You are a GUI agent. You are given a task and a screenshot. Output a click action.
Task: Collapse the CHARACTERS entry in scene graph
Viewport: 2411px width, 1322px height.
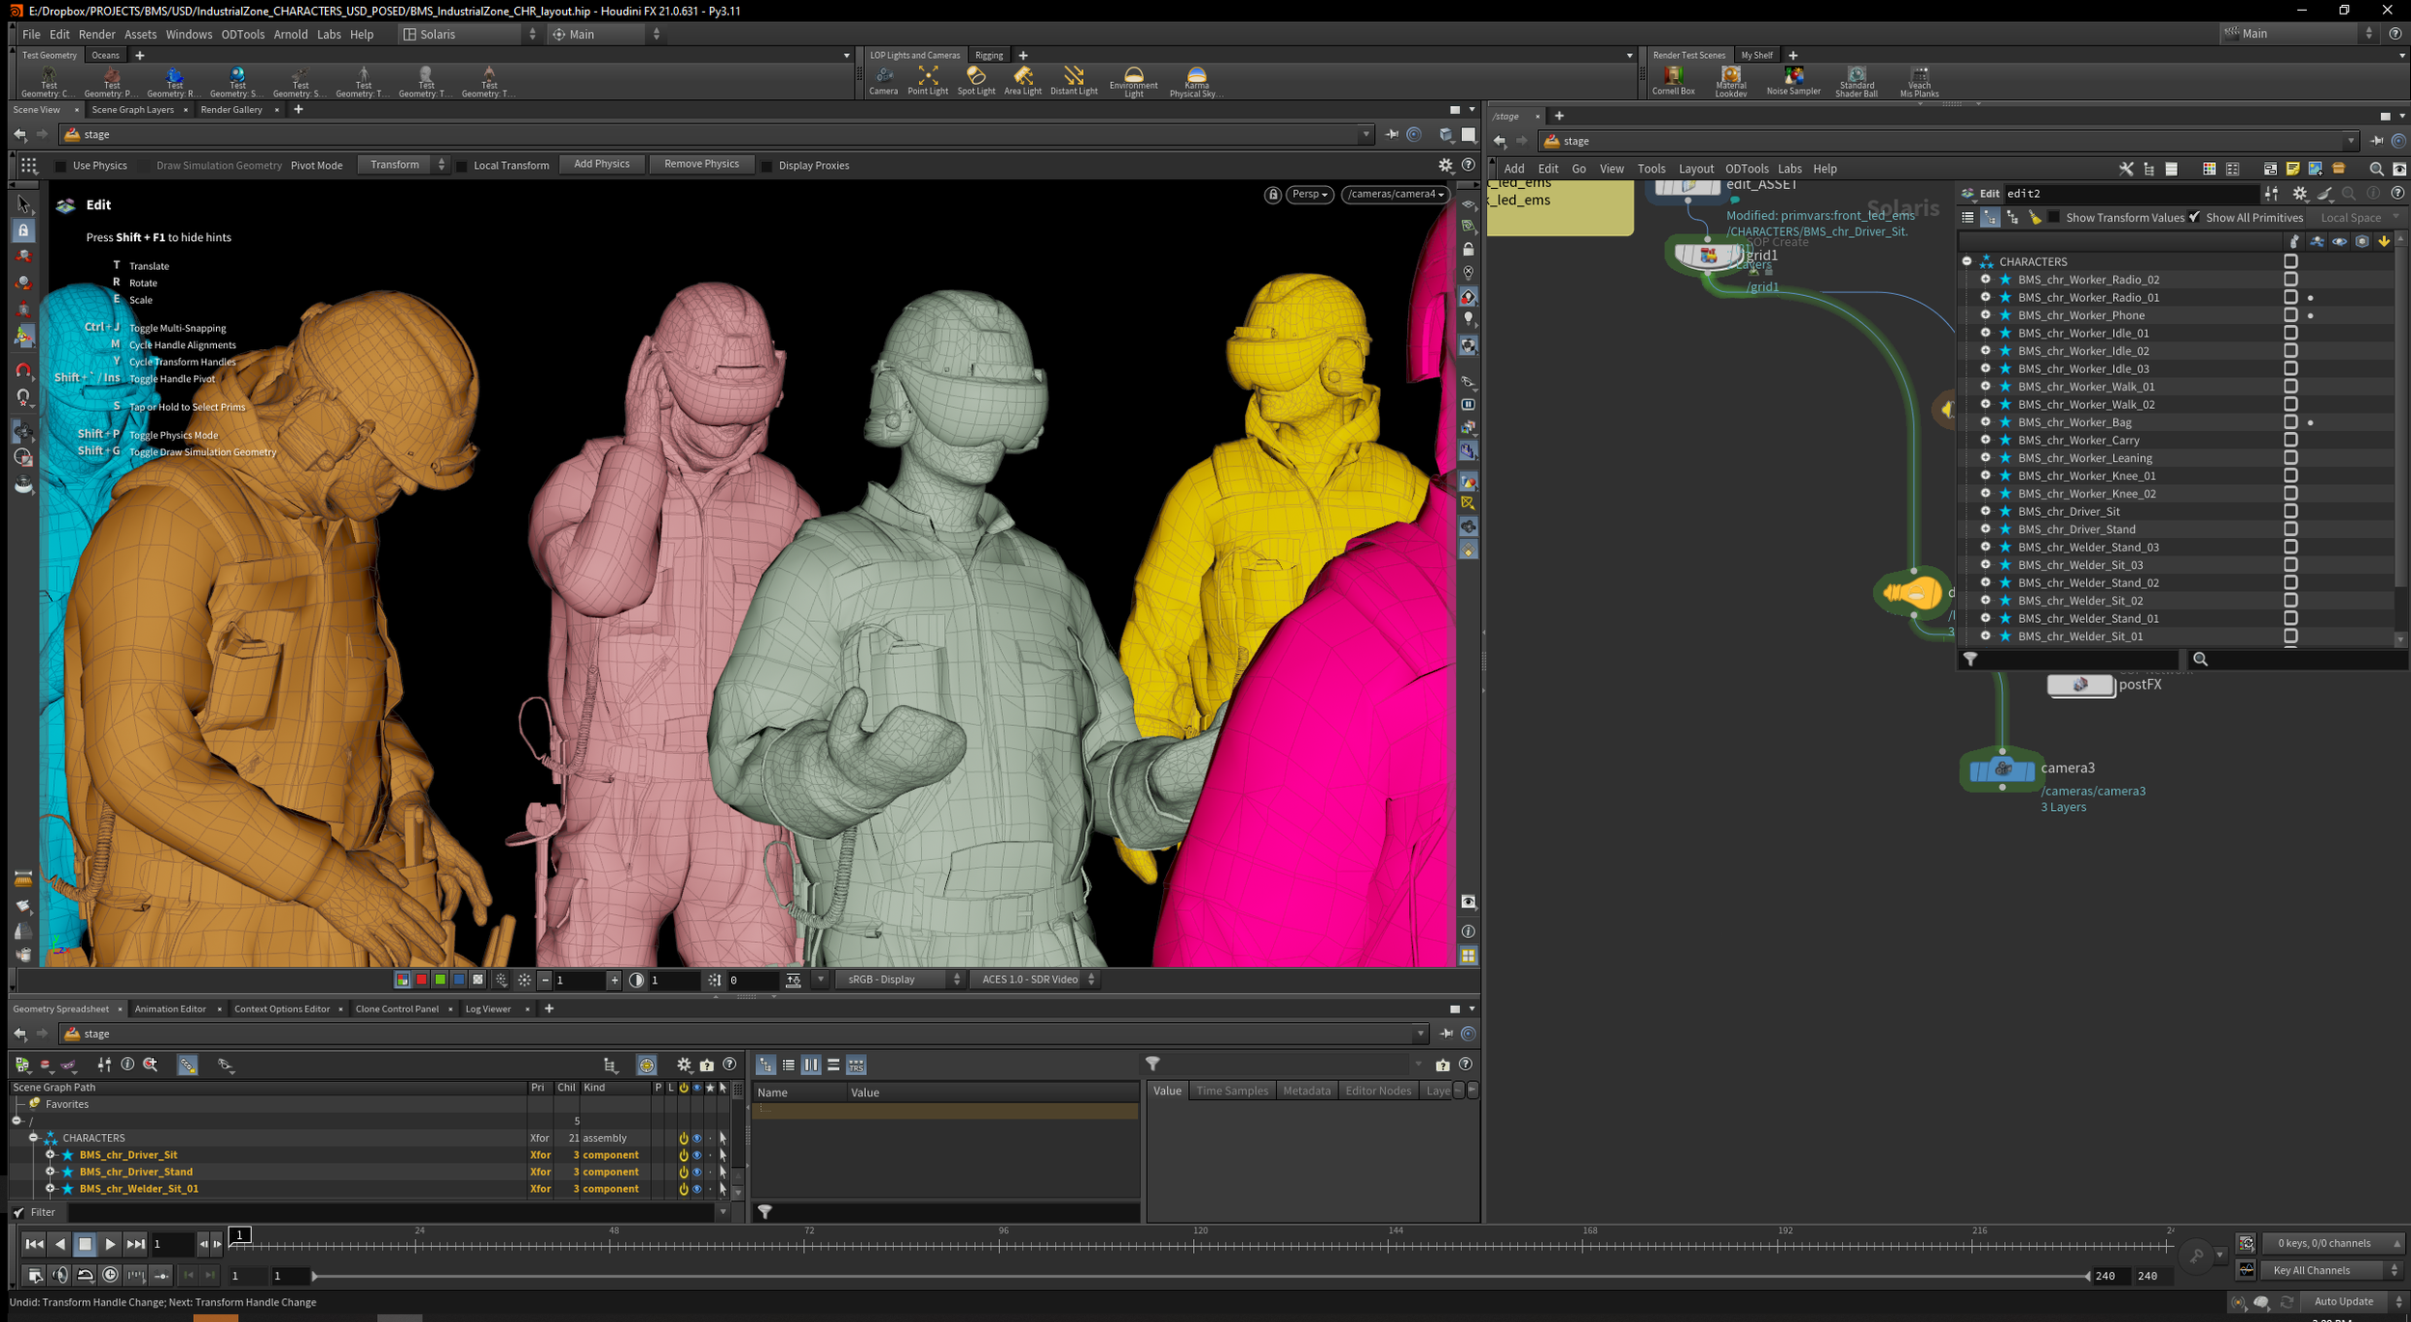pyautogui.click(x=1967, y=261)
